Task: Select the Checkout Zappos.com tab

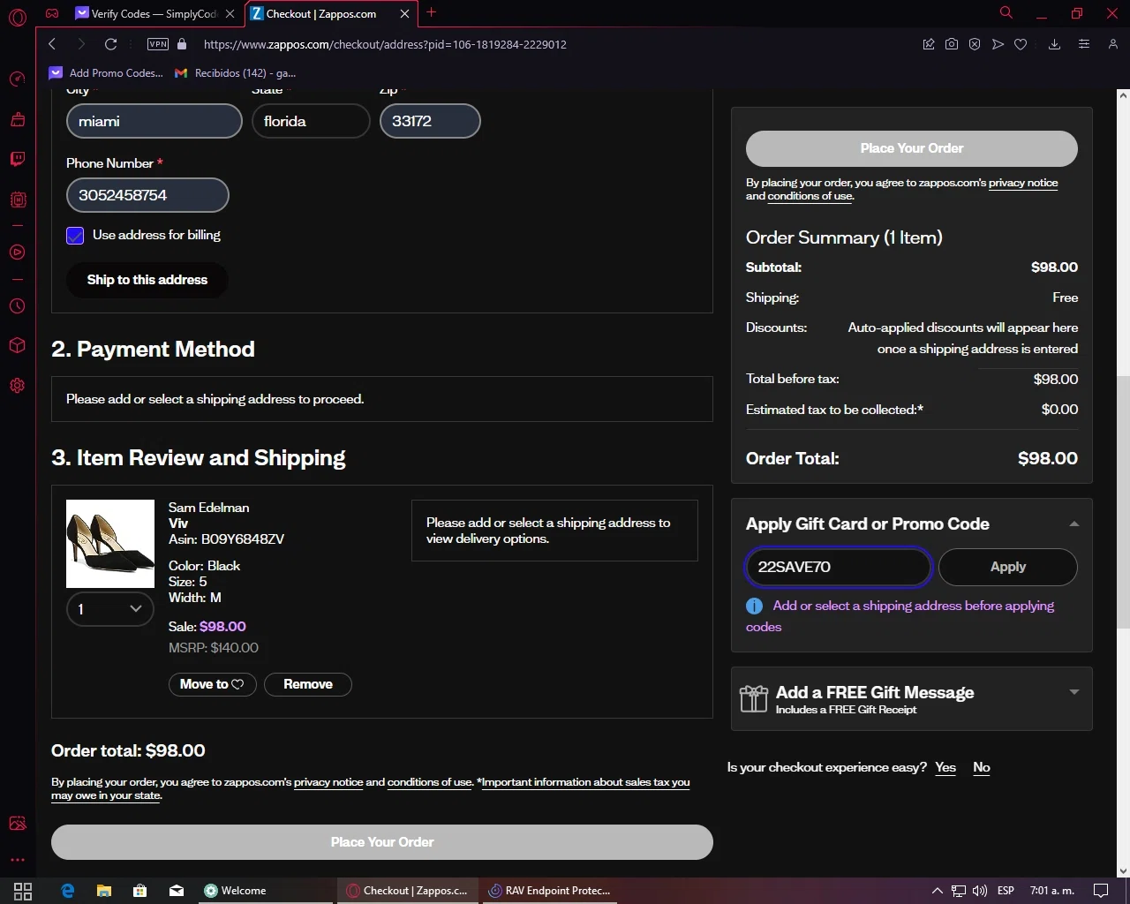Action: (x=321, y=13)
